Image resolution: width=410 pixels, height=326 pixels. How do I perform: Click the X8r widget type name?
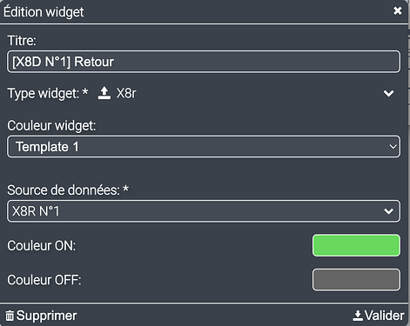(126, 93)
